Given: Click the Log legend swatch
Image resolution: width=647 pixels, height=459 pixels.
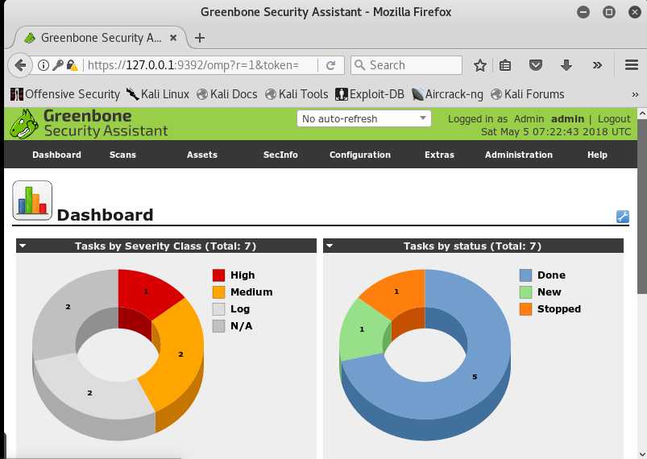Looking at the screenshot, I should point(218,309).
